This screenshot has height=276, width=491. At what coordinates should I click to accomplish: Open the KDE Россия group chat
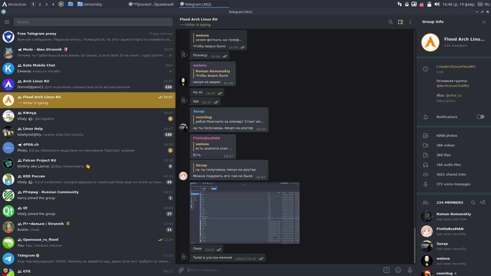[87, 179]
